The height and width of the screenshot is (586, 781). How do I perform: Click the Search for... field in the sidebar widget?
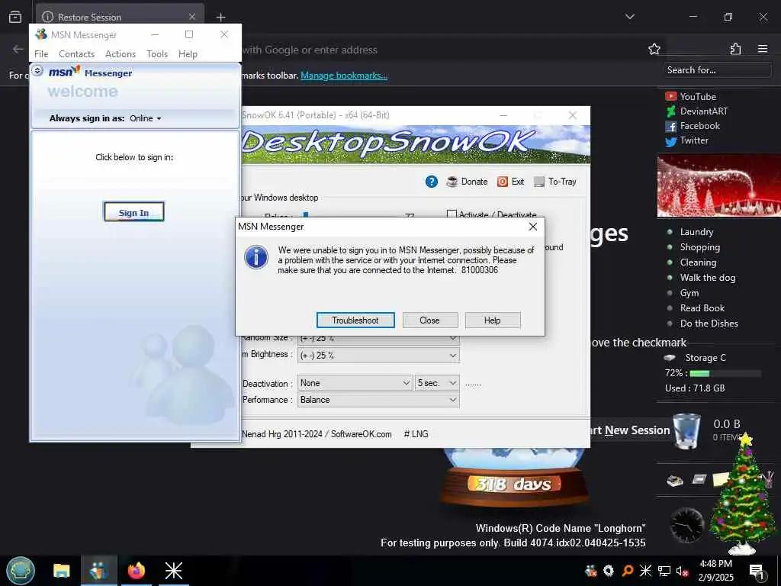718,70
